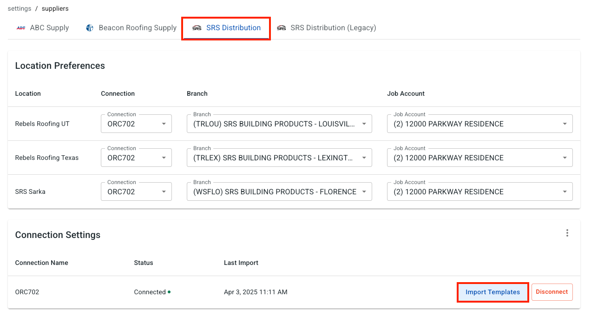Click the suppliers breadcrumb
This screenshot has width=591, height=317.
(x=55, y=8)
